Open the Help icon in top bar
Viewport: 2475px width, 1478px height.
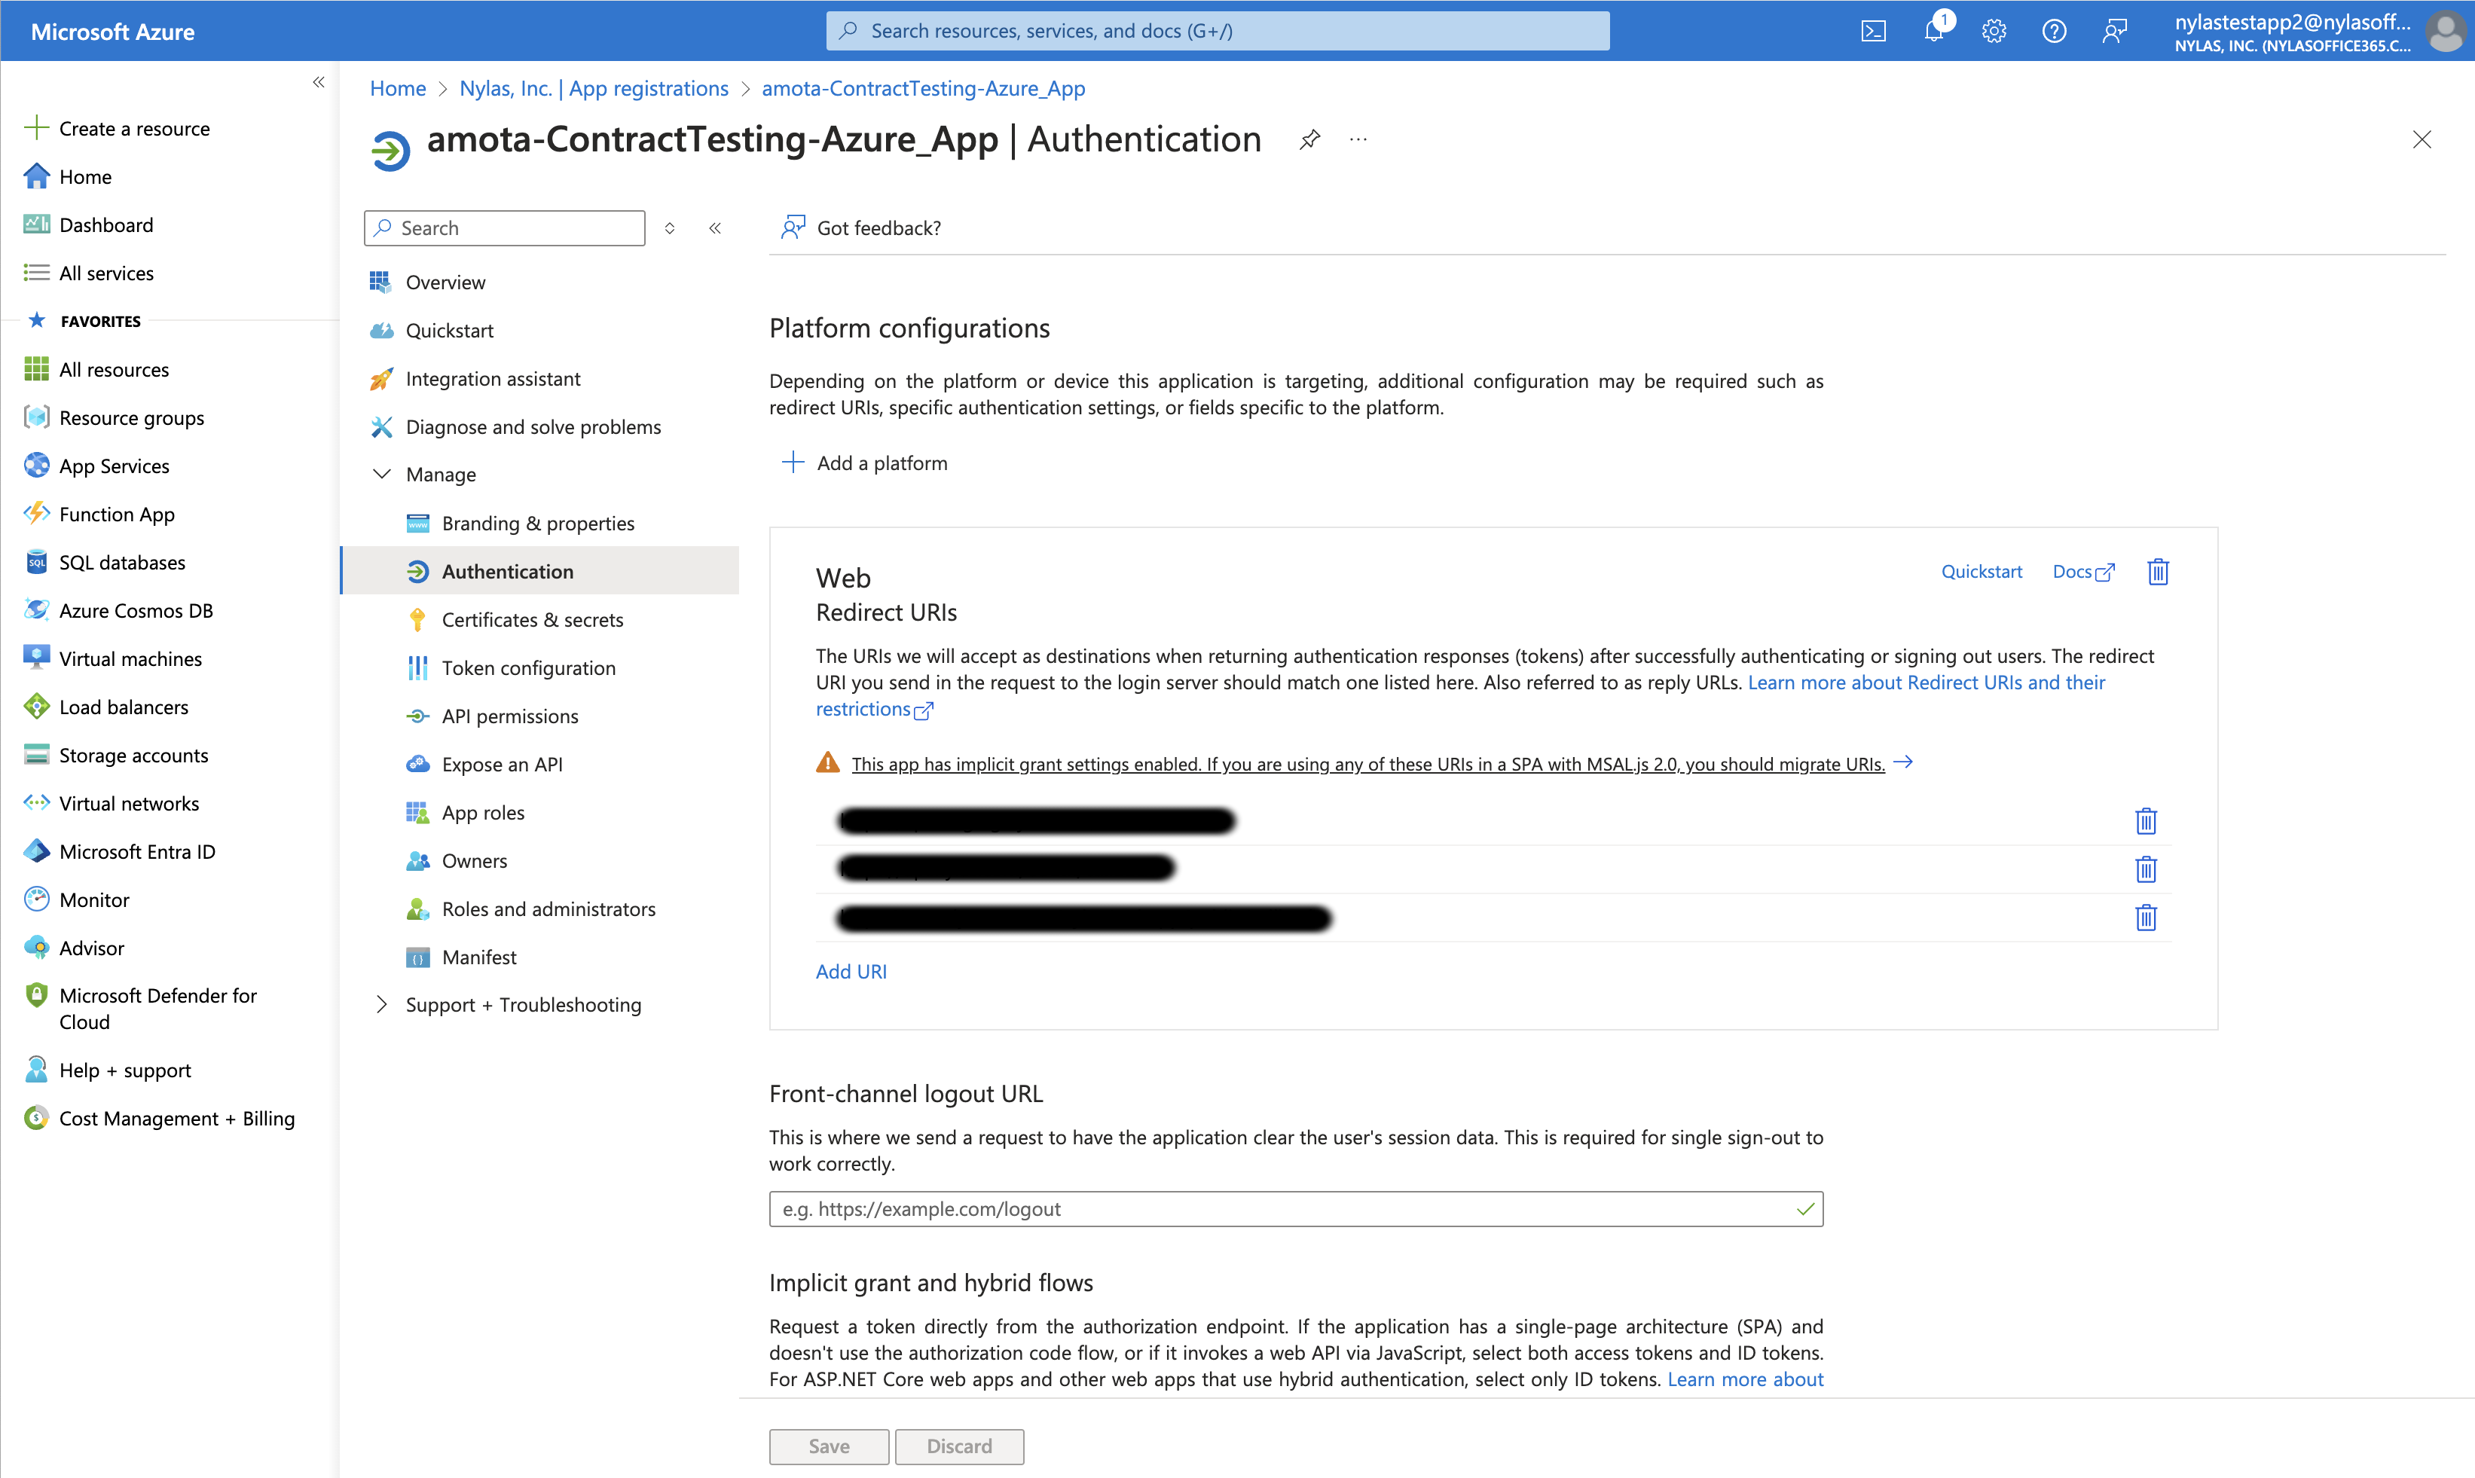[2055, 30]
